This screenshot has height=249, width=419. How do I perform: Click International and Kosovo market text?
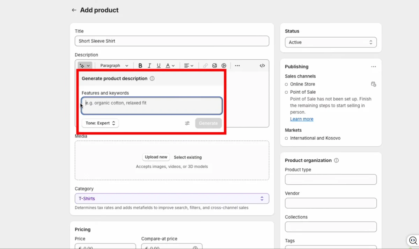coord(315,138)
